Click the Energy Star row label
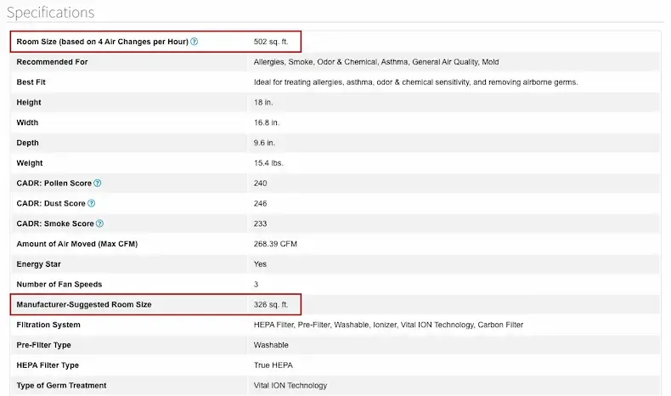The width and height of the screenshot is (671, 396). [x=38, y=264]
